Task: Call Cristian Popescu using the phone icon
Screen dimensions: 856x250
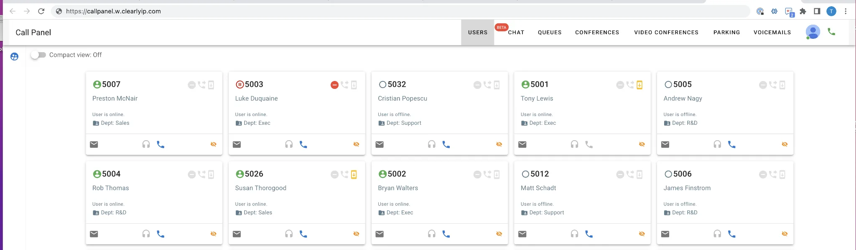Action: (x=446, y=144)
